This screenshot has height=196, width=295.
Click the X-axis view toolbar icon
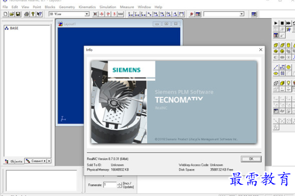tap(130, 14)
